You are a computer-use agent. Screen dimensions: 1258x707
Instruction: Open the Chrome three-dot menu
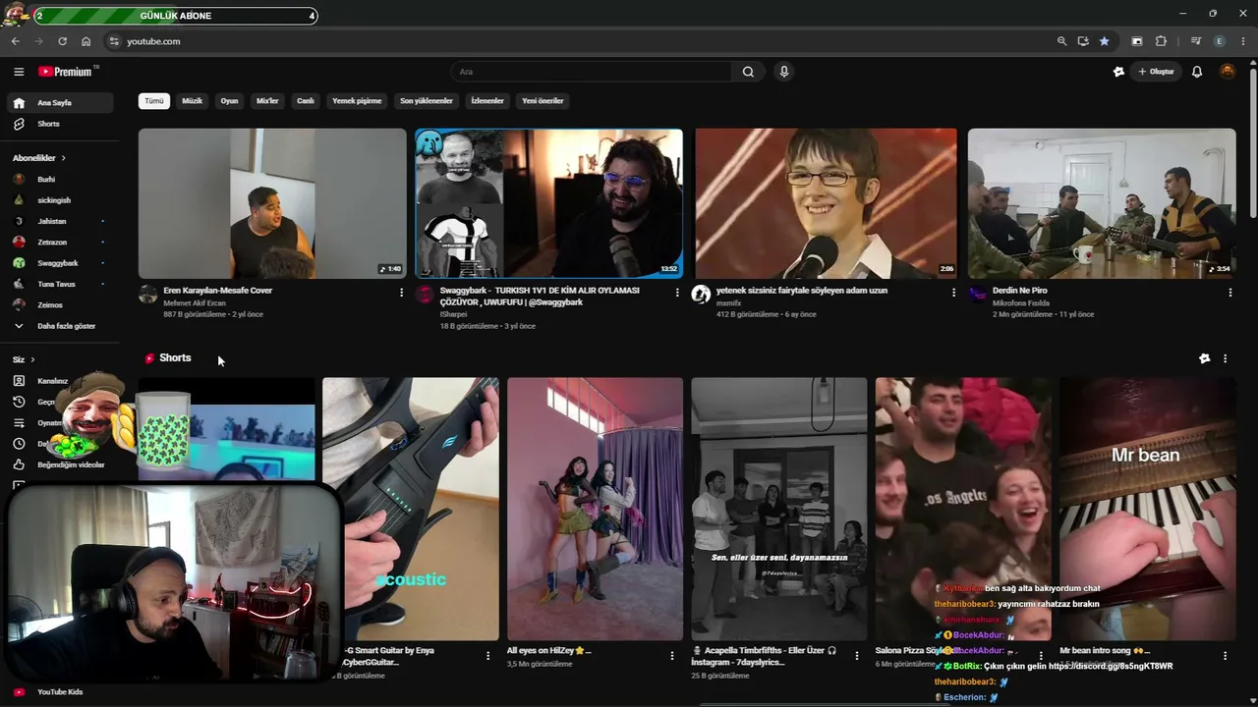tap(1243, 41)
